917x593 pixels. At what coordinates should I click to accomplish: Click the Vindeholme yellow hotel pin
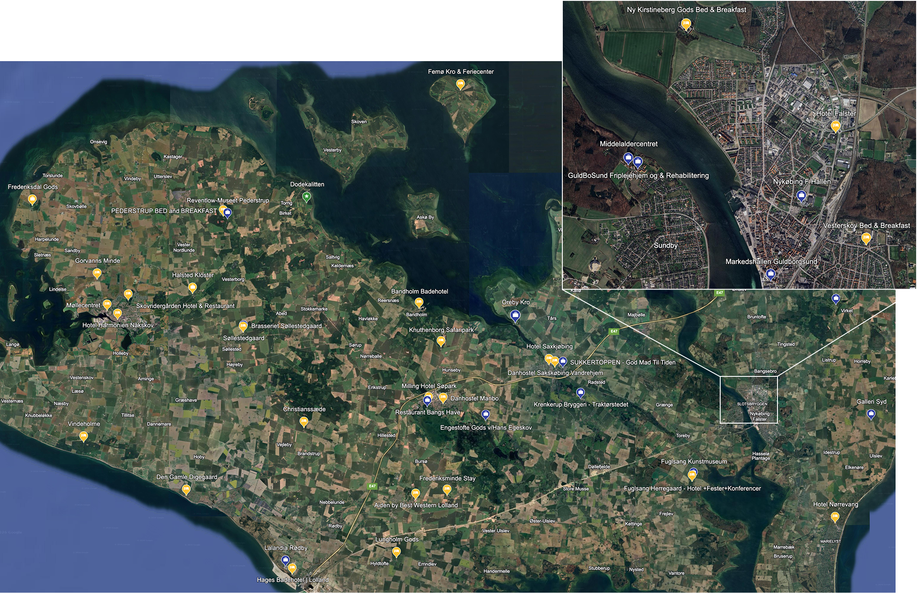pyautogui.click(x=83, y=436)
